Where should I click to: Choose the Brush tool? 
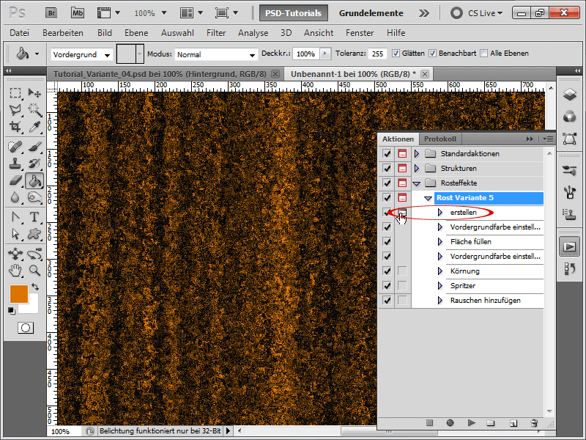pos(34,147)
